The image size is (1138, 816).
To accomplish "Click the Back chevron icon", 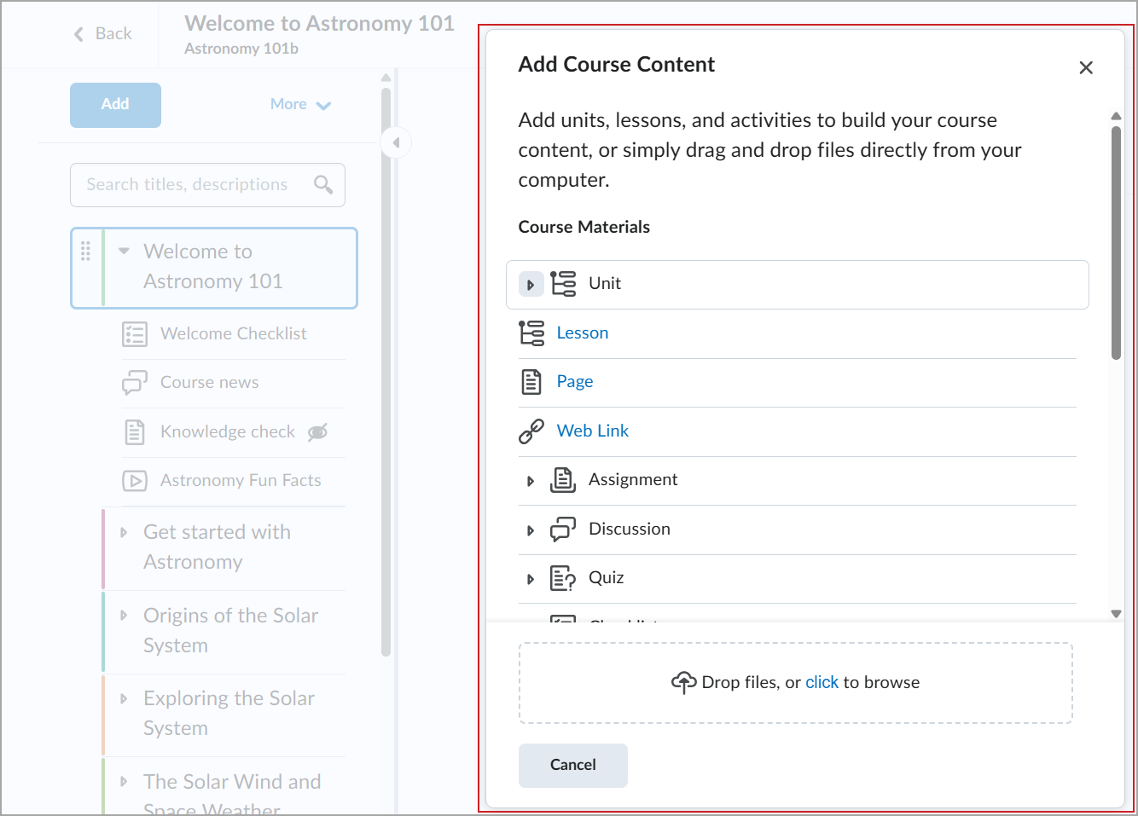I will pos(78,34).
